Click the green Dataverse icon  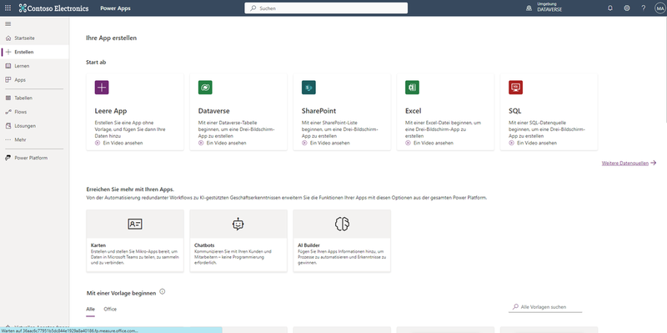point(205,88)
